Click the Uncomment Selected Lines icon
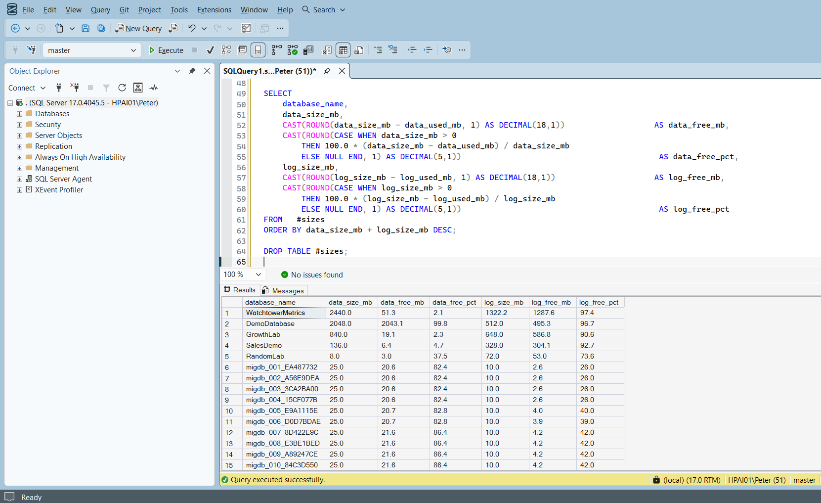The width and height of the screenshot is (821, 503). tap(393, 50)
